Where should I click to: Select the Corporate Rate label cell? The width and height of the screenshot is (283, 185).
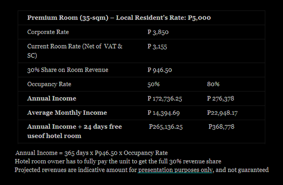[x=48, y=32]
